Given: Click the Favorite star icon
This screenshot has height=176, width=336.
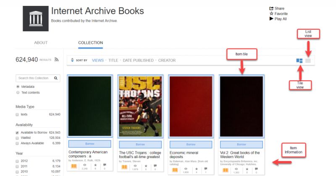Looking at the screenshot, I should tap(271, 13).
